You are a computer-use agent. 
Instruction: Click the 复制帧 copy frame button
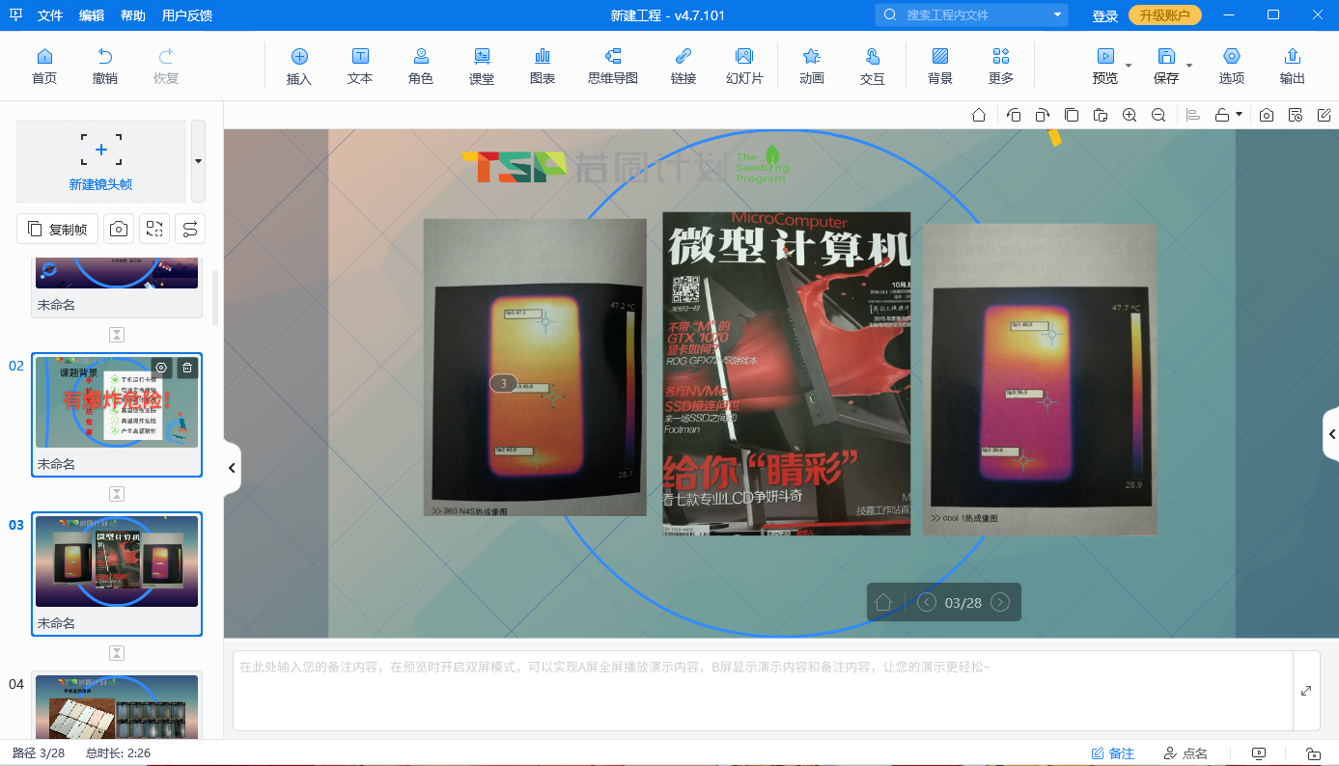point(58,229)
